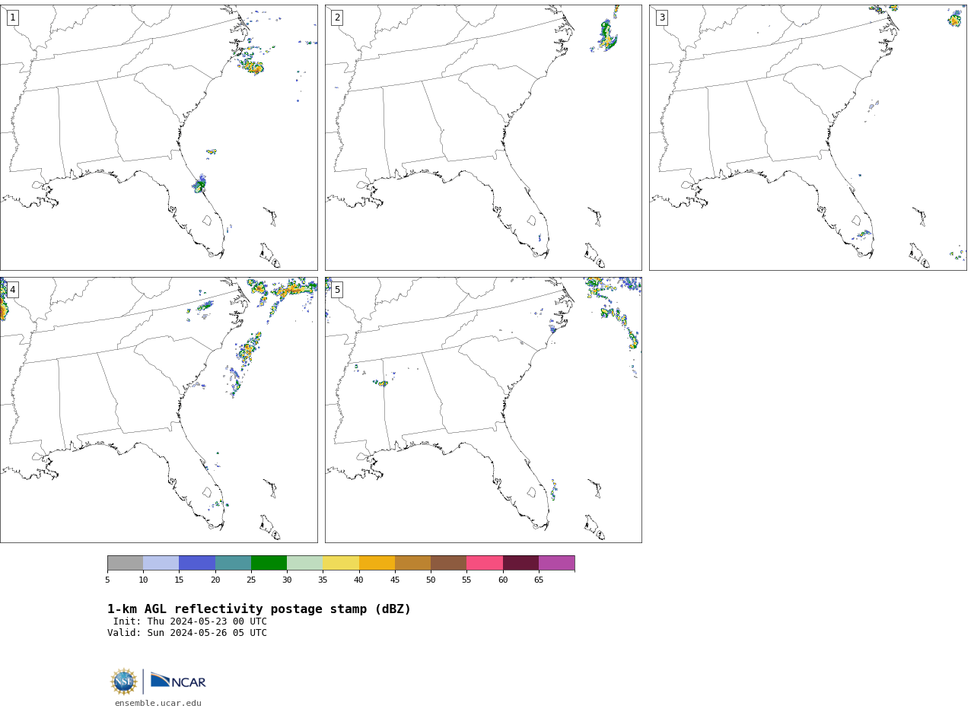Click the colorbar tick label 35
Image resolution: width=974 pixels, height=712 pixels.
(323, 580)
